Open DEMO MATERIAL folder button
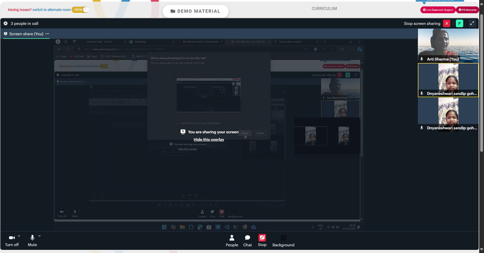 pos(196,11)
